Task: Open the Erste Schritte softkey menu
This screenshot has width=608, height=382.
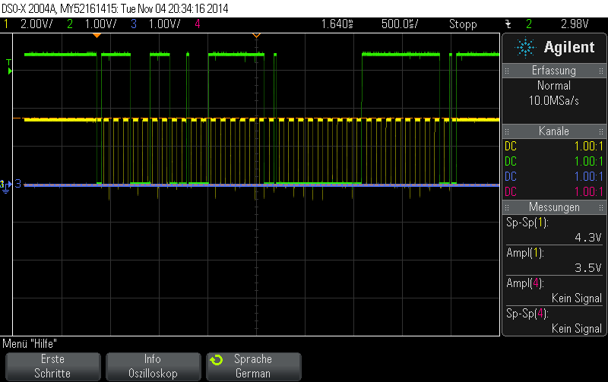Action: [x=52, y=366]
